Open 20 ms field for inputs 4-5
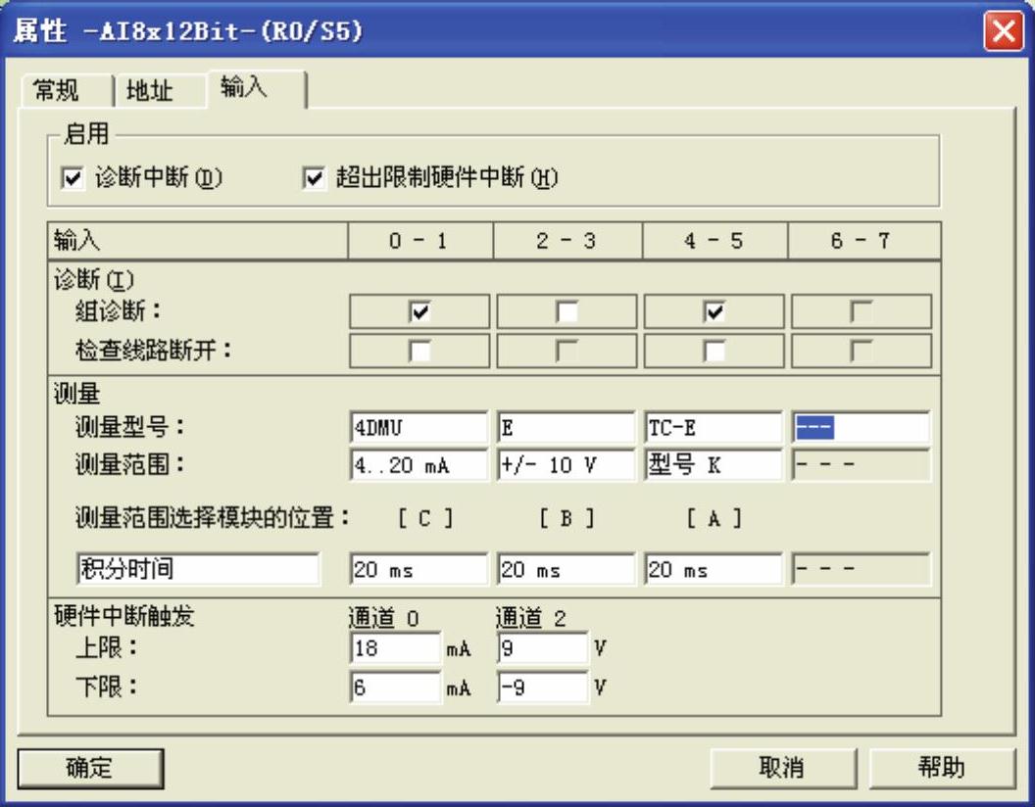This screenshot has height=807, width=1035. click(x=714, y=569)
